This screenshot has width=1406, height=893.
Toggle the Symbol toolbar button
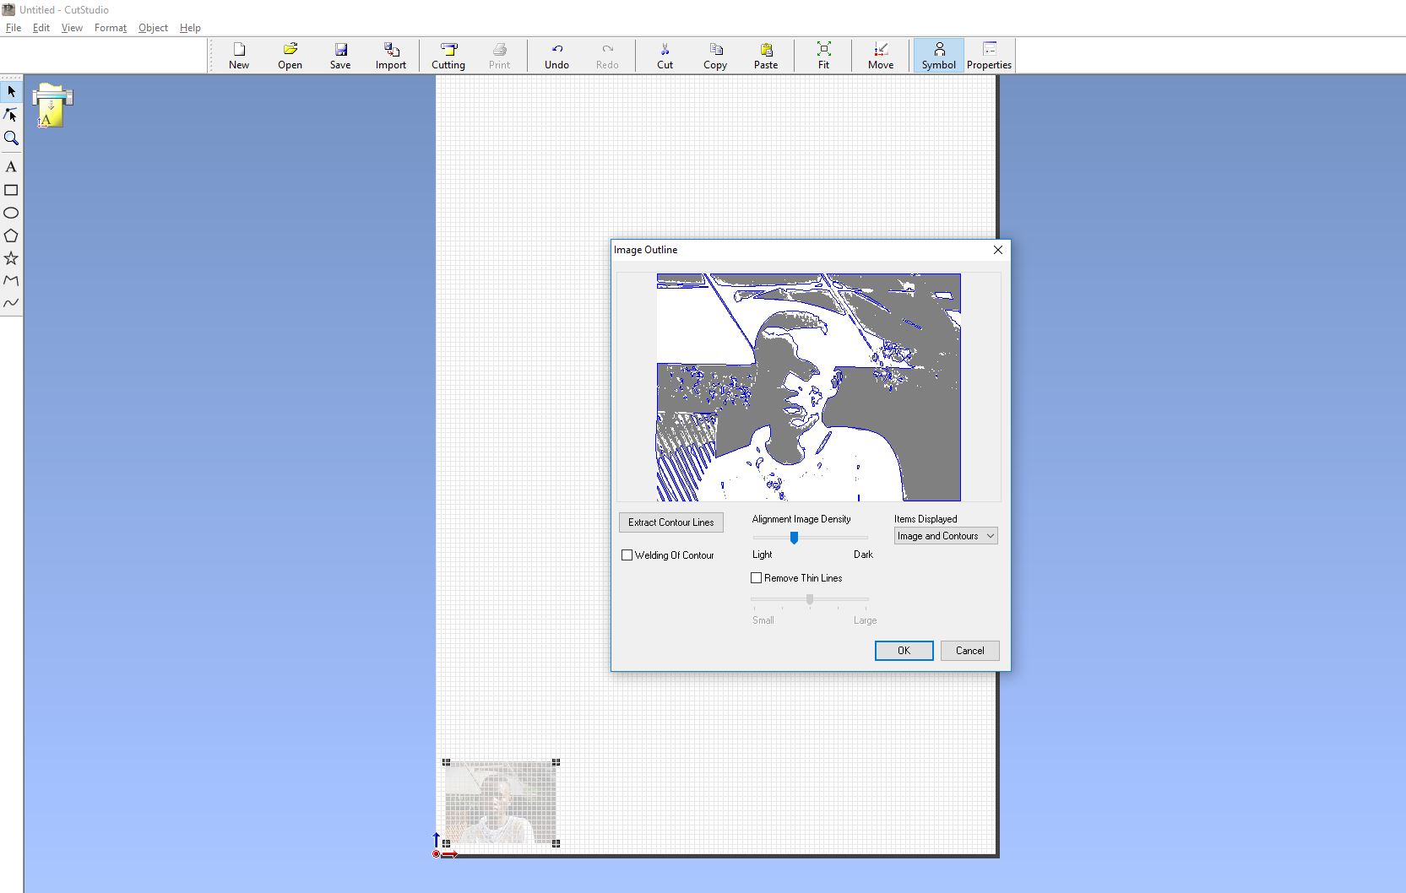(938, 56)
